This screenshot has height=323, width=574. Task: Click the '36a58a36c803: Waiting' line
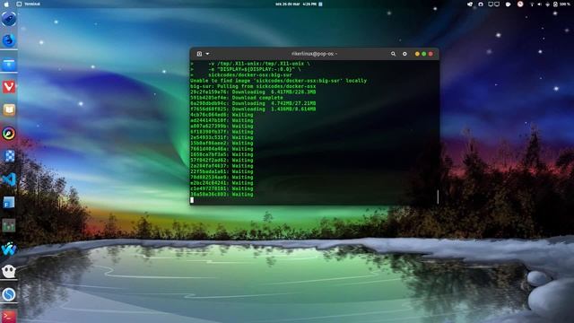coord(222,194)
